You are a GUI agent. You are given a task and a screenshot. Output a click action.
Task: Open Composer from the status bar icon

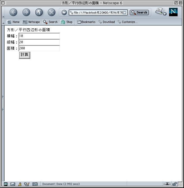[27, 184]
